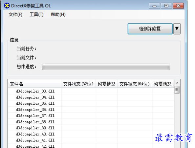Open the 文件(F) menu
Screen dimensions: 195x148
pos(15,14)
